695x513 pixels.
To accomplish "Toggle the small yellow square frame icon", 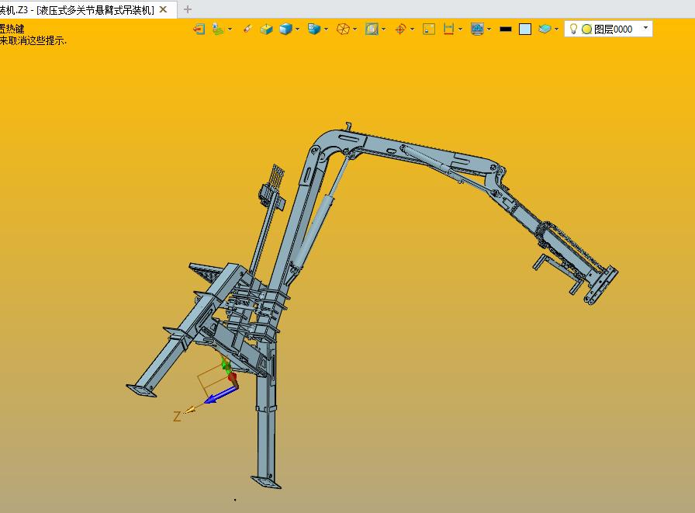I will 429,29.
